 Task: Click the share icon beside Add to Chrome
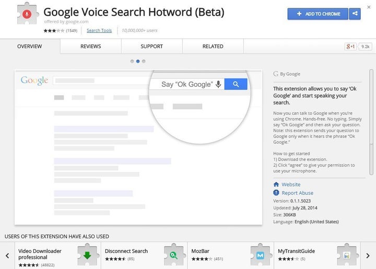point(355,14)
